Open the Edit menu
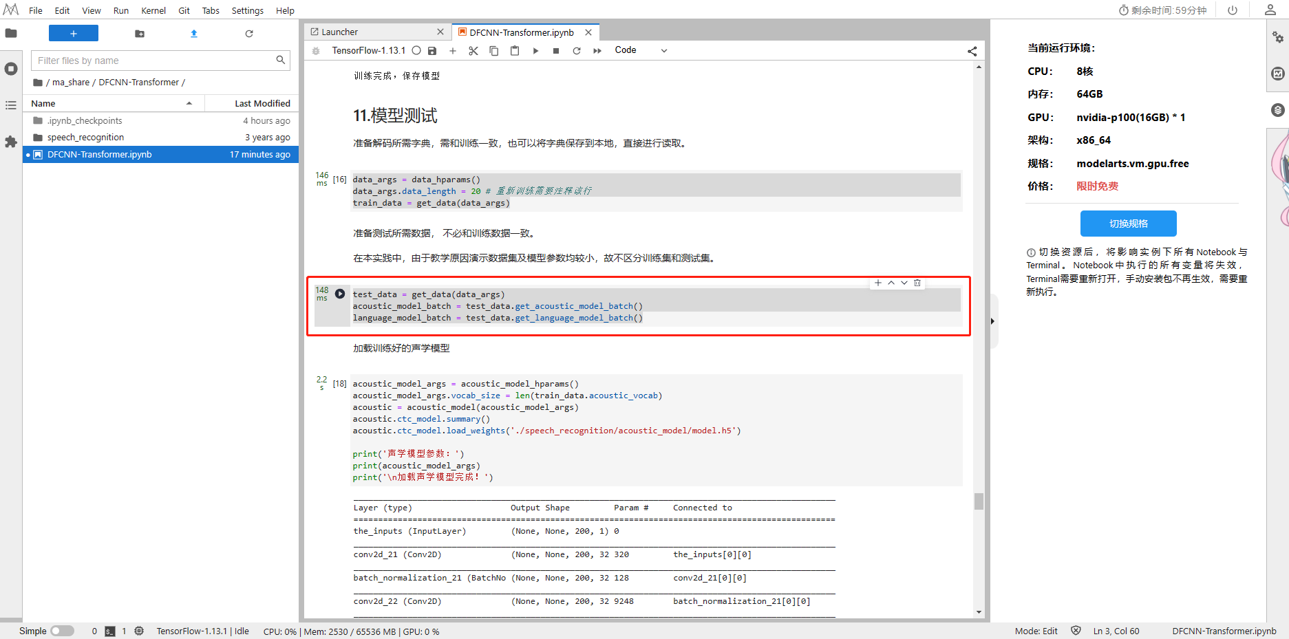Screen dimensions: 1289x639 [x=62, y=10]
